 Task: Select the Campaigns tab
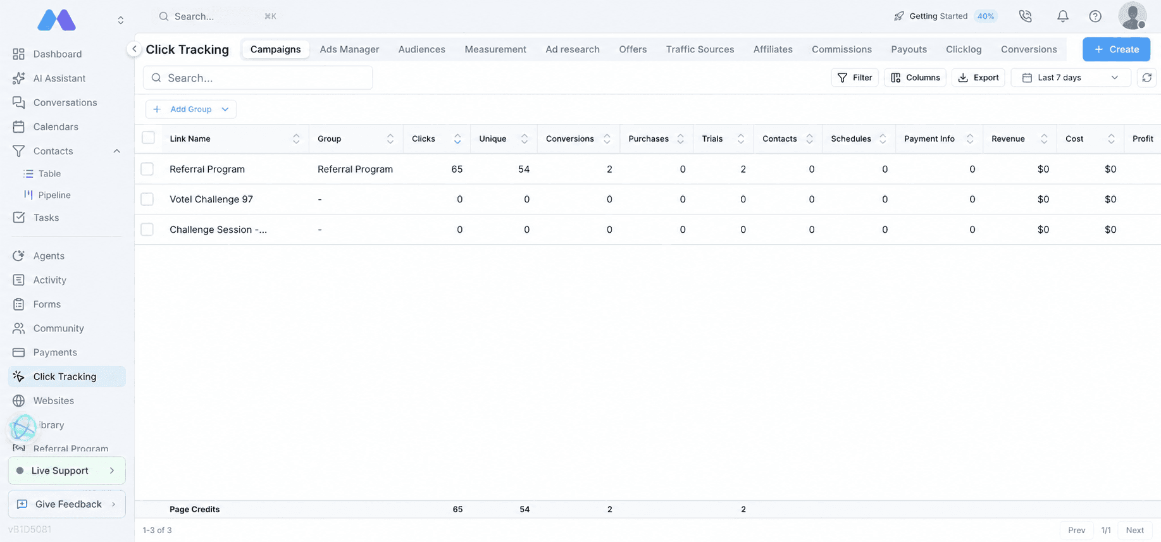275,49
